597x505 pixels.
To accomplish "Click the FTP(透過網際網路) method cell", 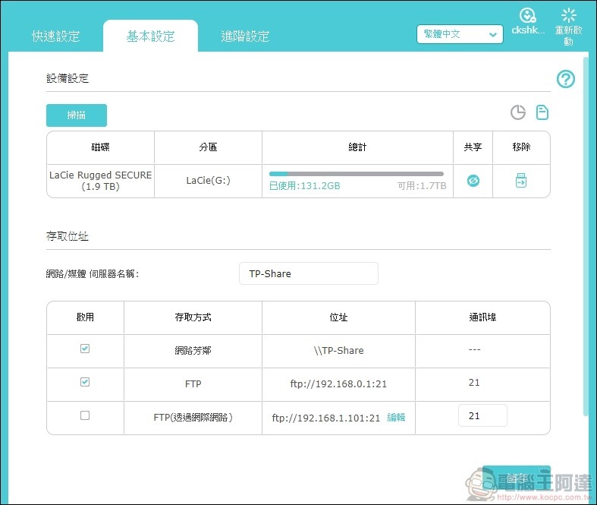I will point(193,418).
